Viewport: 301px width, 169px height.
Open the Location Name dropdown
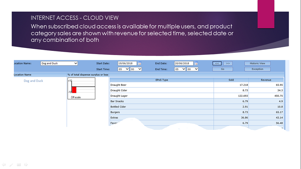click(59, 63)
